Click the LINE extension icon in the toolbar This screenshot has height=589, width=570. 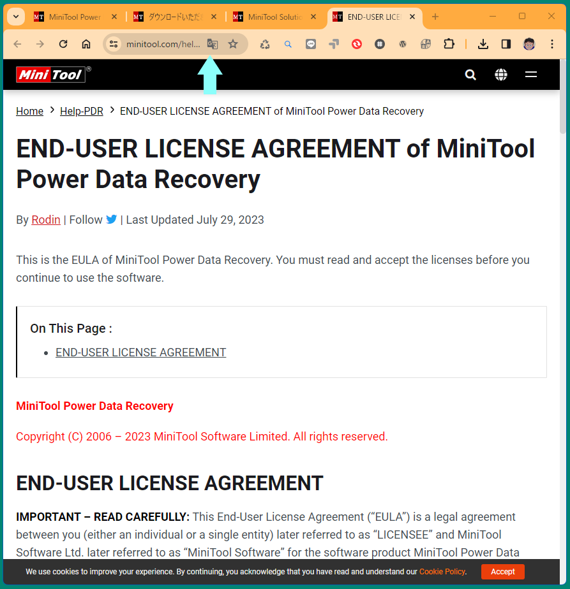(311, 44)
